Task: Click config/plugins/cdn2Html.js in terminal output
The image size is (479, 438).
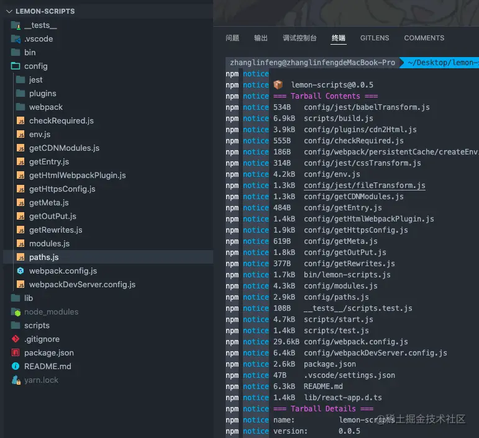Action: click(x=360, y=130)
